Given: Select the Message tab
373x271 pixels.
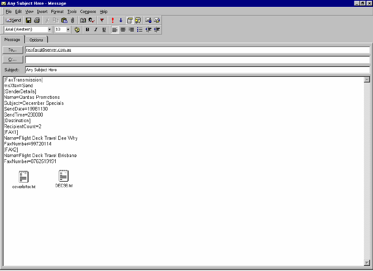Looking at the screenshot, I should pos(12,39).
